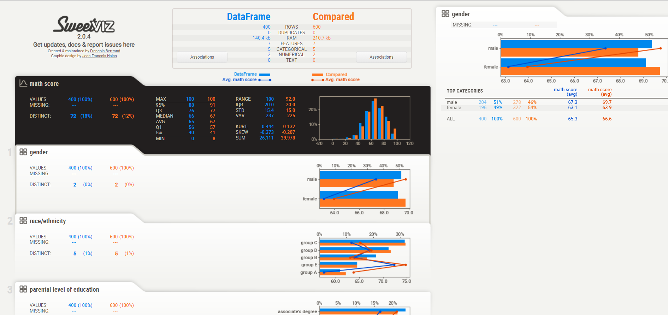Click the grid icon beside gender feature
The height and width of the screenshot is (315, 668).
(x=23, y=152)
